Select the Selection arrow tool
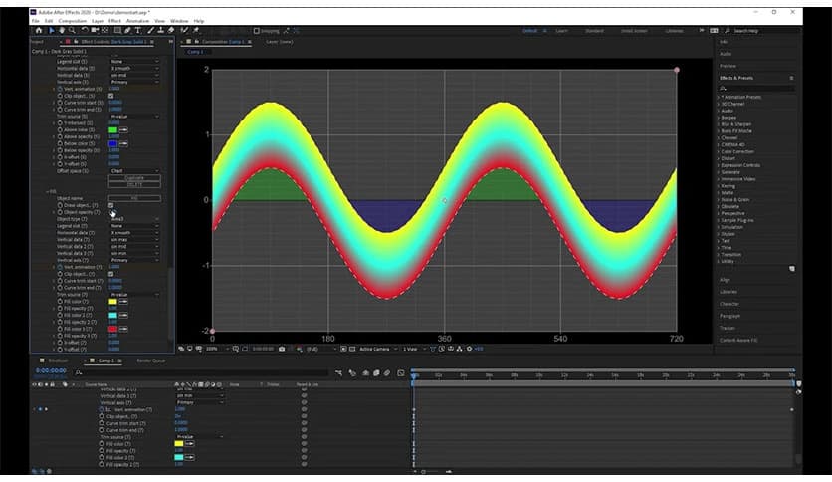Viewport: 832px width, 482px height. pos(52,30)
